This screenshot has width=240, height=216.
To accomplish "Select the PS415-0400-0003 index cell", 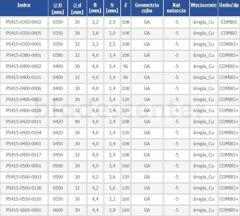I will (24, 100).
